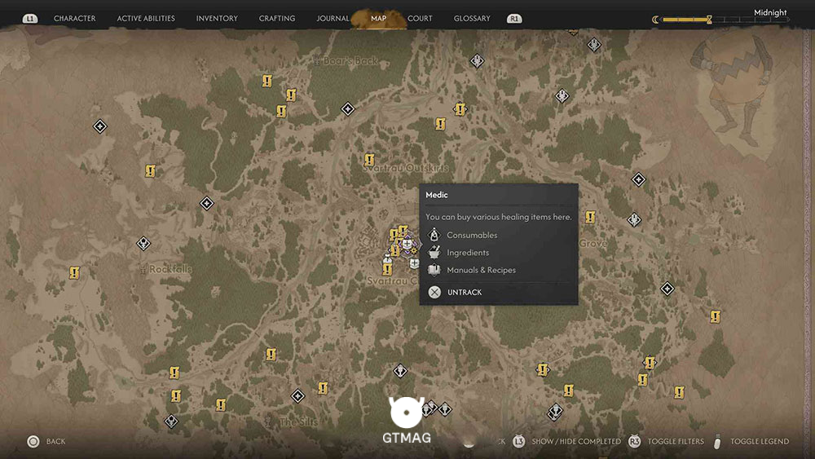815x459 pixels.
Task: Click the touchpad icon beside Toggle Legend
Action: [718, 441]
